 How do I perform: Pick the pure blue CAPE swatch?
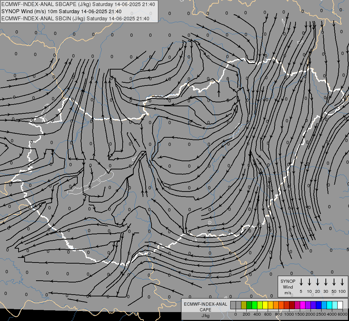coord(318,305)
